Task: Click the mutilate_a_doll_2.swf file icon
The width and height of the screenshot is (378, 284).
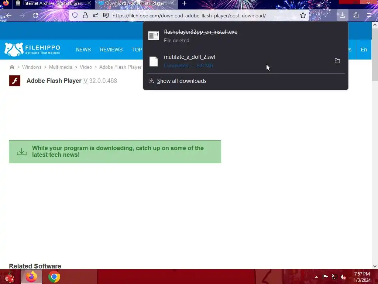Action: point(154,61)
